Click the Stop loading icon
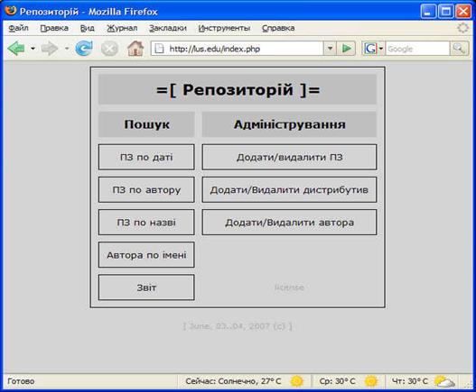476x392 pixels. tap(109, 49)
